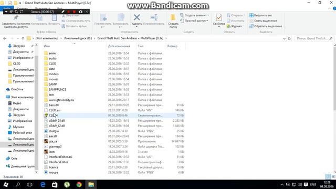Select the 'www.gtavicecity.ru' folder

[x=61, y=100]
